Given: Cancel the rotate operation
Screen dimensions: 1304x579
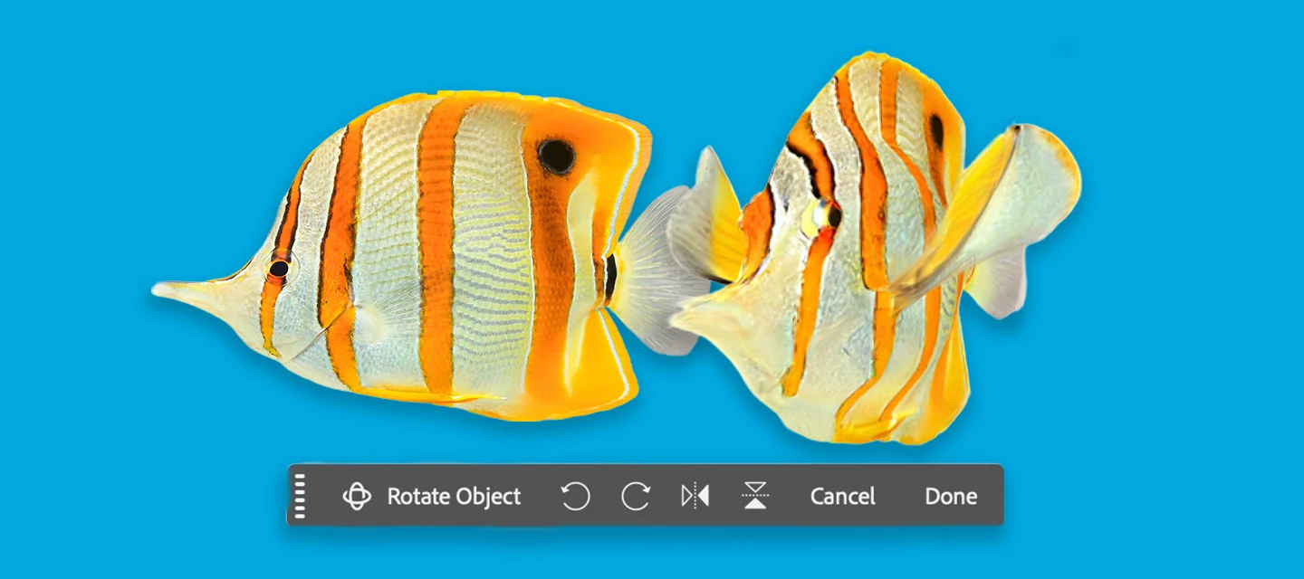Looking at the screenshot, I should pyautogui.click(x=842, y=496).
